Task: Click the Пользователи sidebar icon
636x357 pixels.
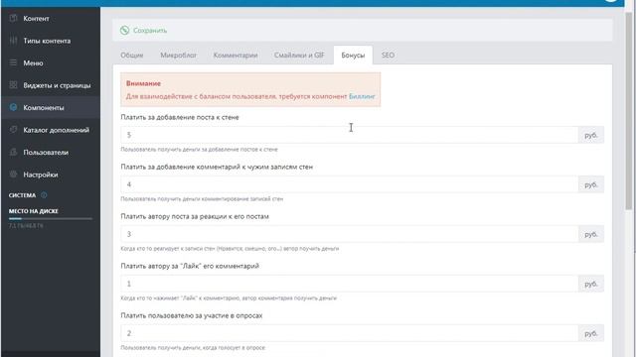Action: (13, 152)
